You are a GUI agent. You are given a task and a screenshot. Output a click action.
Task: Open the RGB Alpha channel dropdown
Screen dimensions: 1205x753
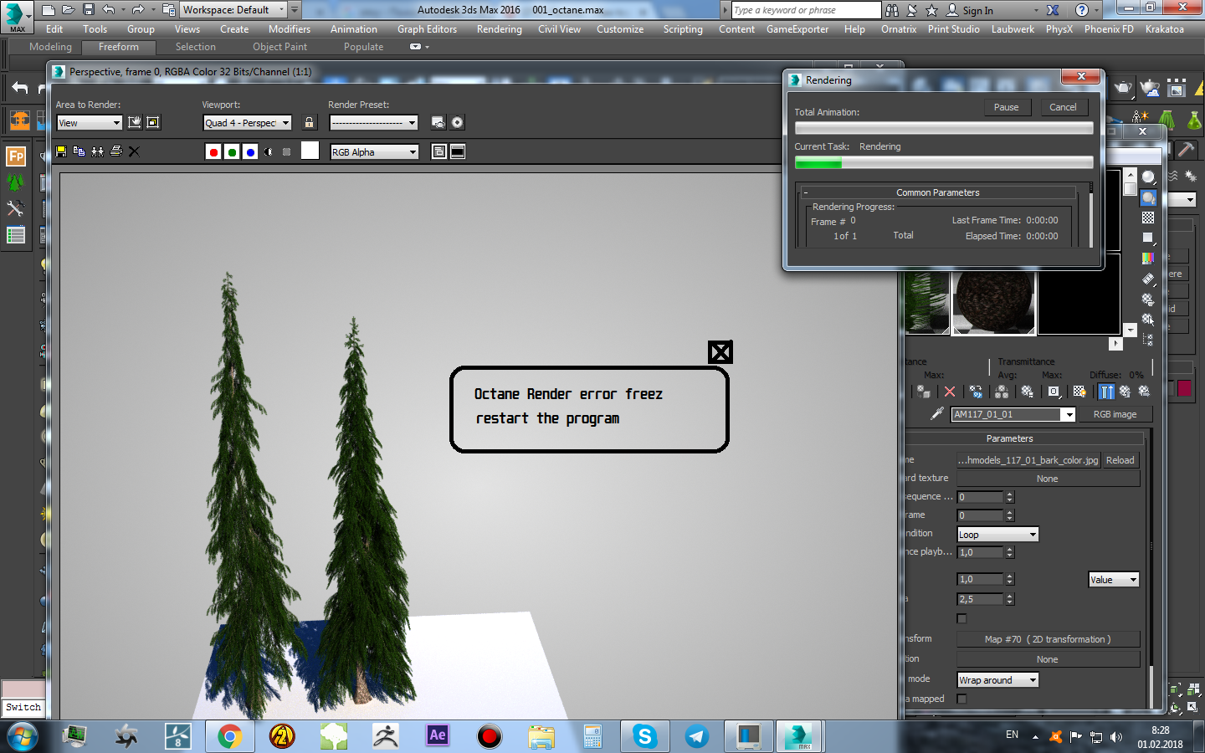(374, 152)
